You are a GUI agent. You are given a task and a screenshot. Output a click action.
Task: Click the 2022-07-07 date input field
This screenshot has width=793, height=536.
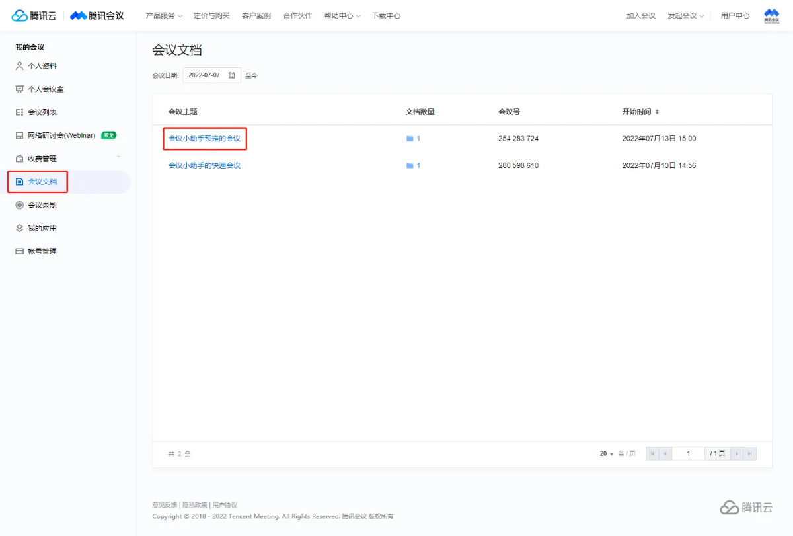tap(211, 75)
